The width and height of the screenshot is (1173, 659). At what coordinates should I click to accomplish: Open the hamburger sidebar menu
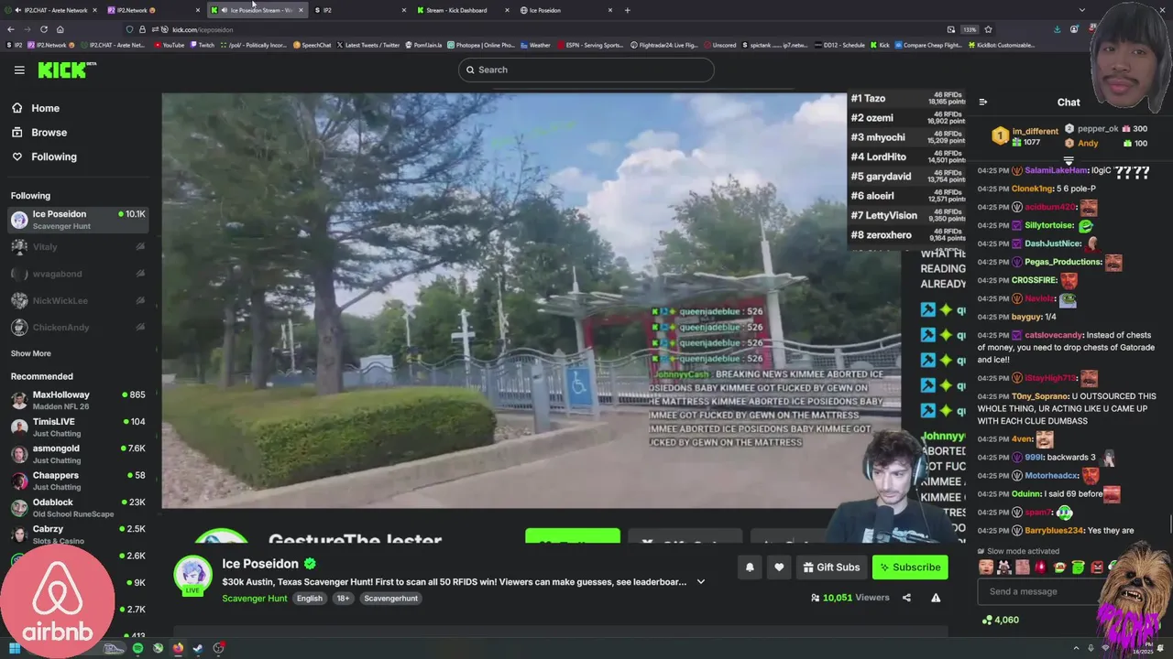point(19,70)
